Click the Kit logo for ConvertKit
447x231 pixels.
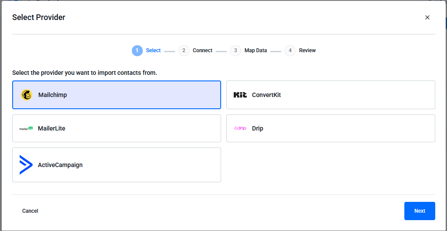[240, 95]
